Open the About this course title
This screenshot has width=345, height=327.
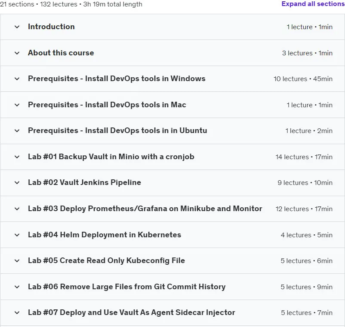[61, 53]
